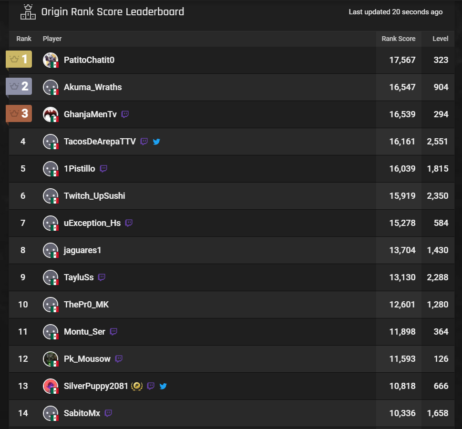Open the Akuma_Wraths player profile
462x429 pixels.
pyautogui.click(x=92, y=87)
